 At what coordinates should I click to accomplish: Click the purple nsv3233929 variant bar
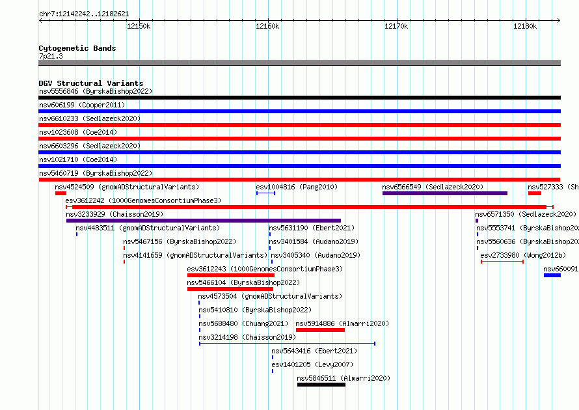click(x=204, y=221)
